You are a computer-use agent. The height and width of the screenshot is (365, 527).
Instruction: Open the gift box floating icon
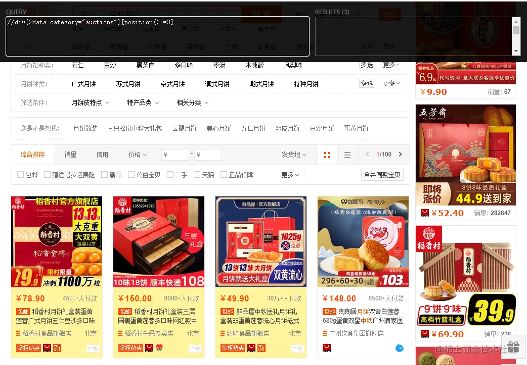click(x=513, y=347)
